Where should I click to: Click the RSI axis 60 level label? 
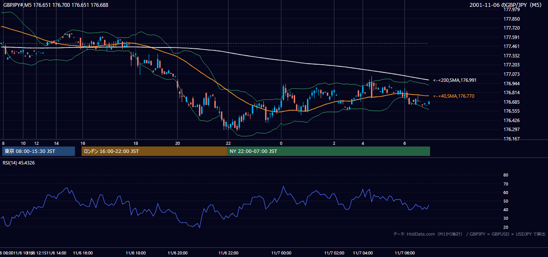(506, 192)
